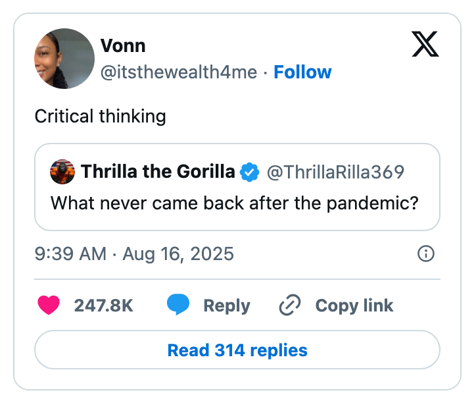Click the X logo icon
This screenshot has height=403, width=476.
tap(425, 44)
